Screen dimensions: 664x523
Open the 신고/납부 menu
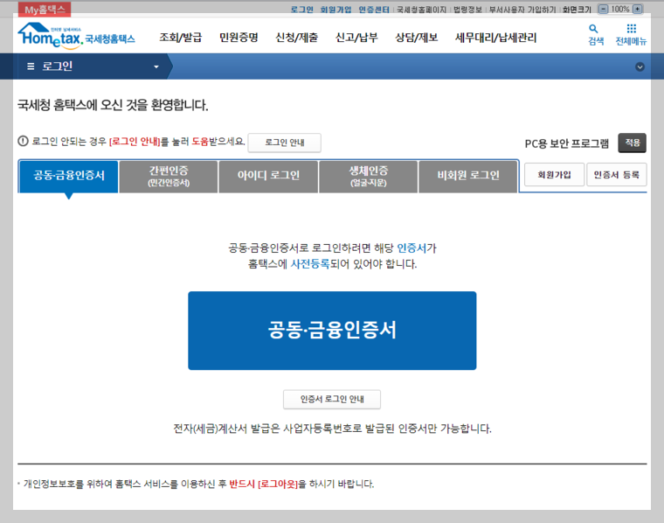356,38
